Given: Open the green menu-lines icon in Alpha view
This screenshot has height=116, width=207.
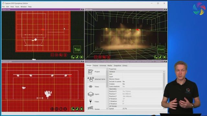Looking at the screenshot, I should [82, 57].
